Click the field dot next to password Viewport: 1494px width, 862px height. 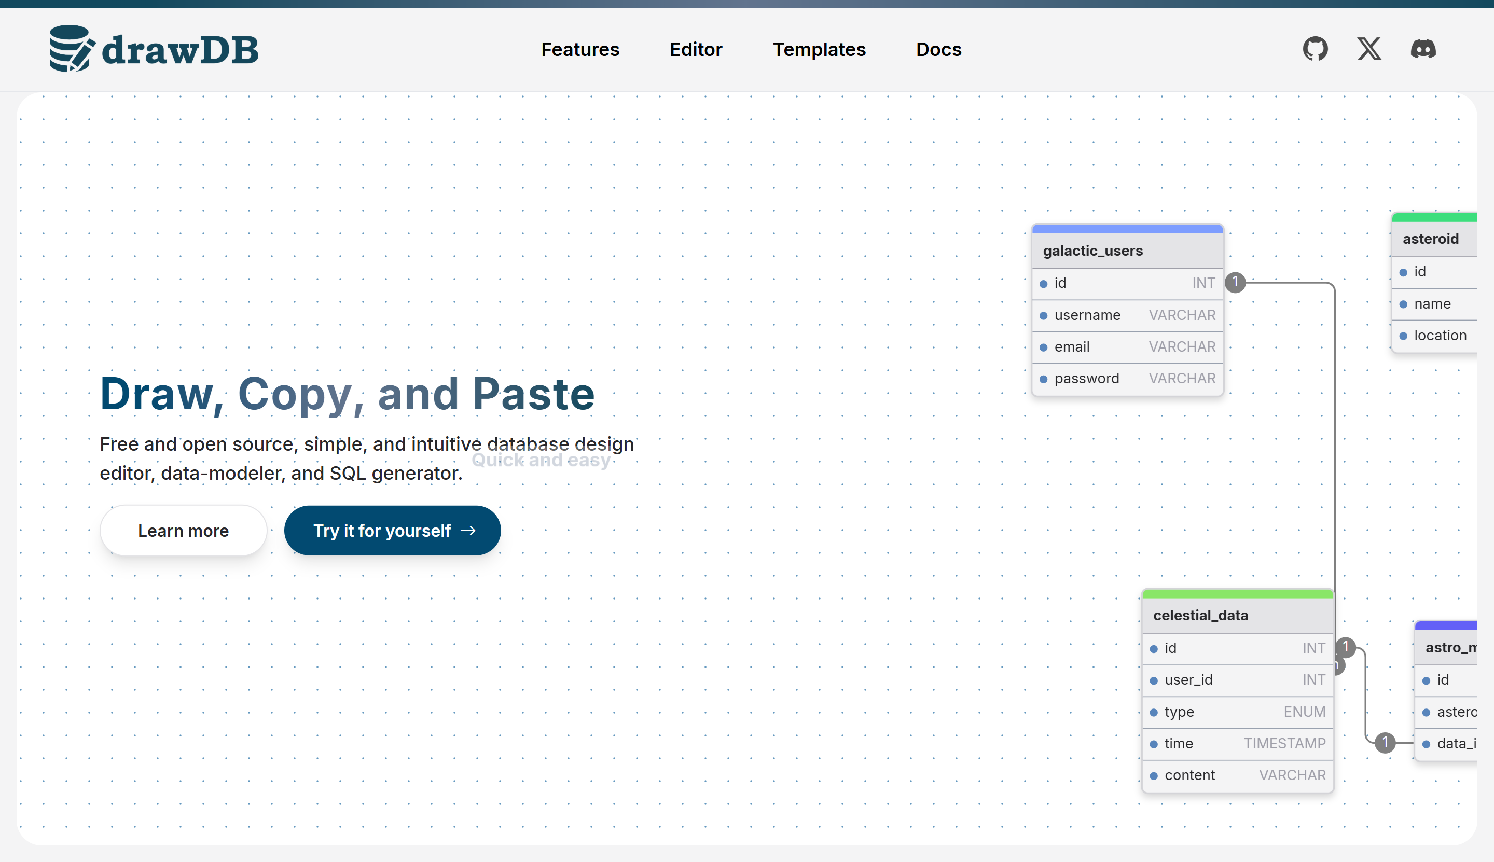click(1045, 379)
